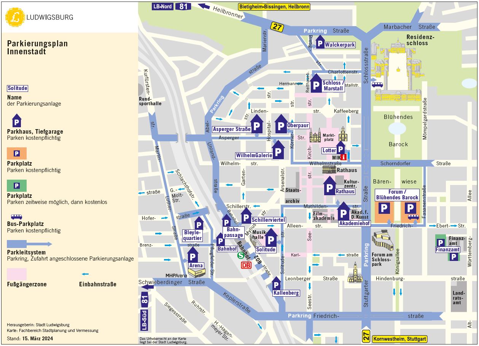The height and width of the screenshot is (346, 479).
Task: Click the yellow Kornwestheim, Stuttgart direction sign
Action: (x=399, y=339)
